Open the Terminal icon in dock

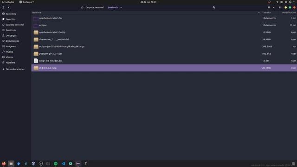(x=48, y=164)
